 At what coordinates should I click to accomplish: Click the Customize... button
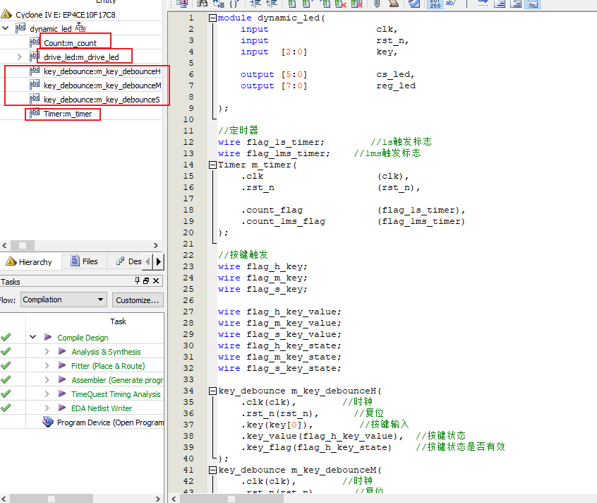pos(137,300)
